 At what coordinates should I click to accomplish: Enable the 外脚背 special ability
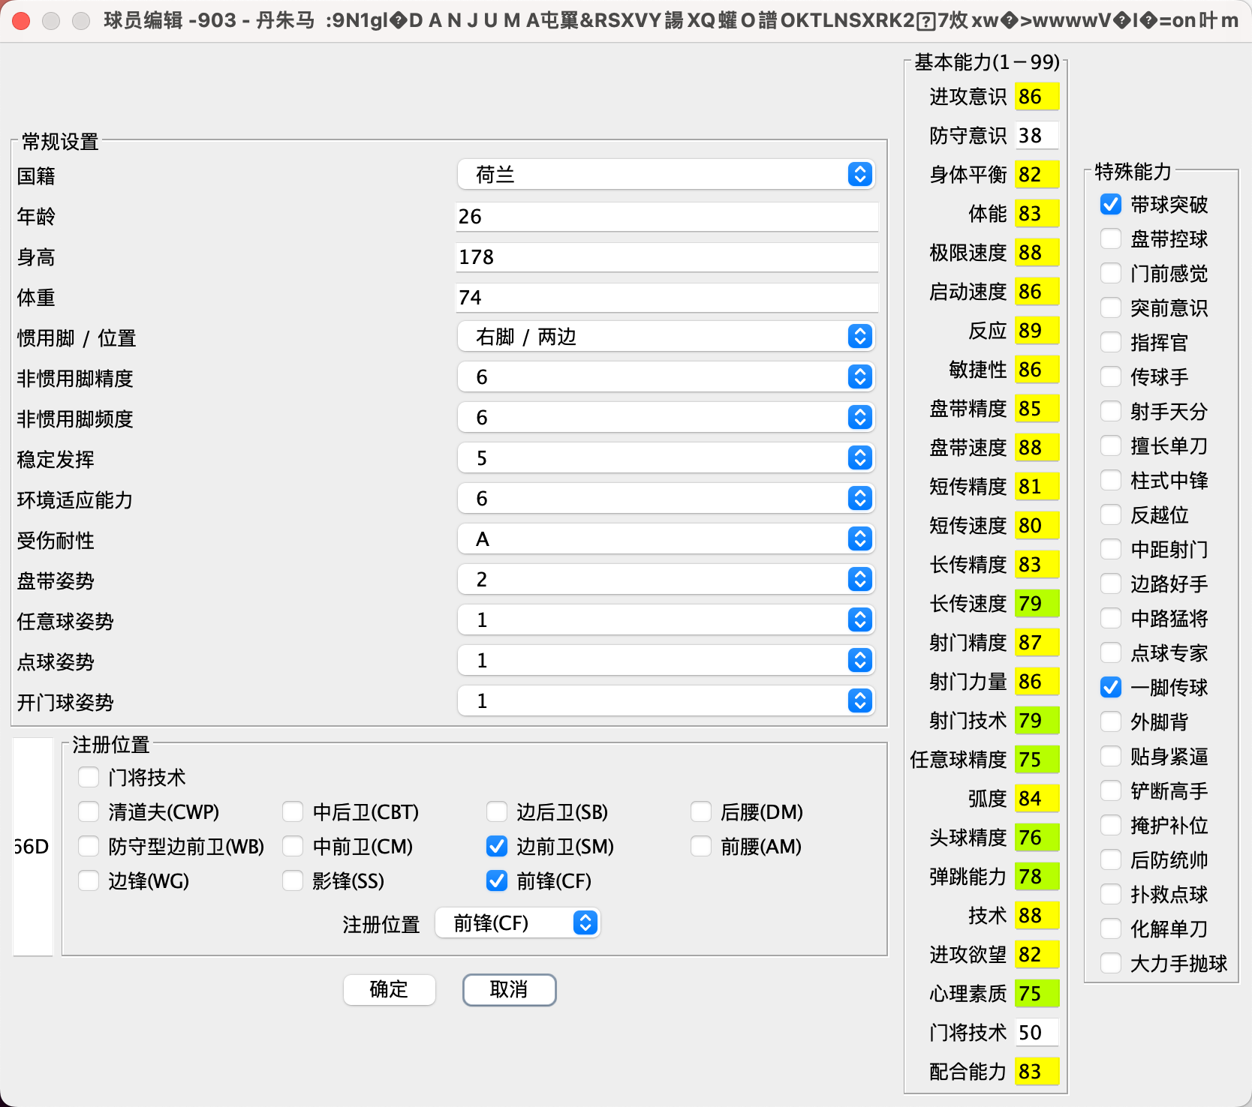click(1111, 721)
